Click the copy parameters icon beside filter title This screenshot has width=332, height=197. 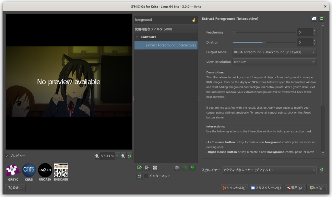314,19
